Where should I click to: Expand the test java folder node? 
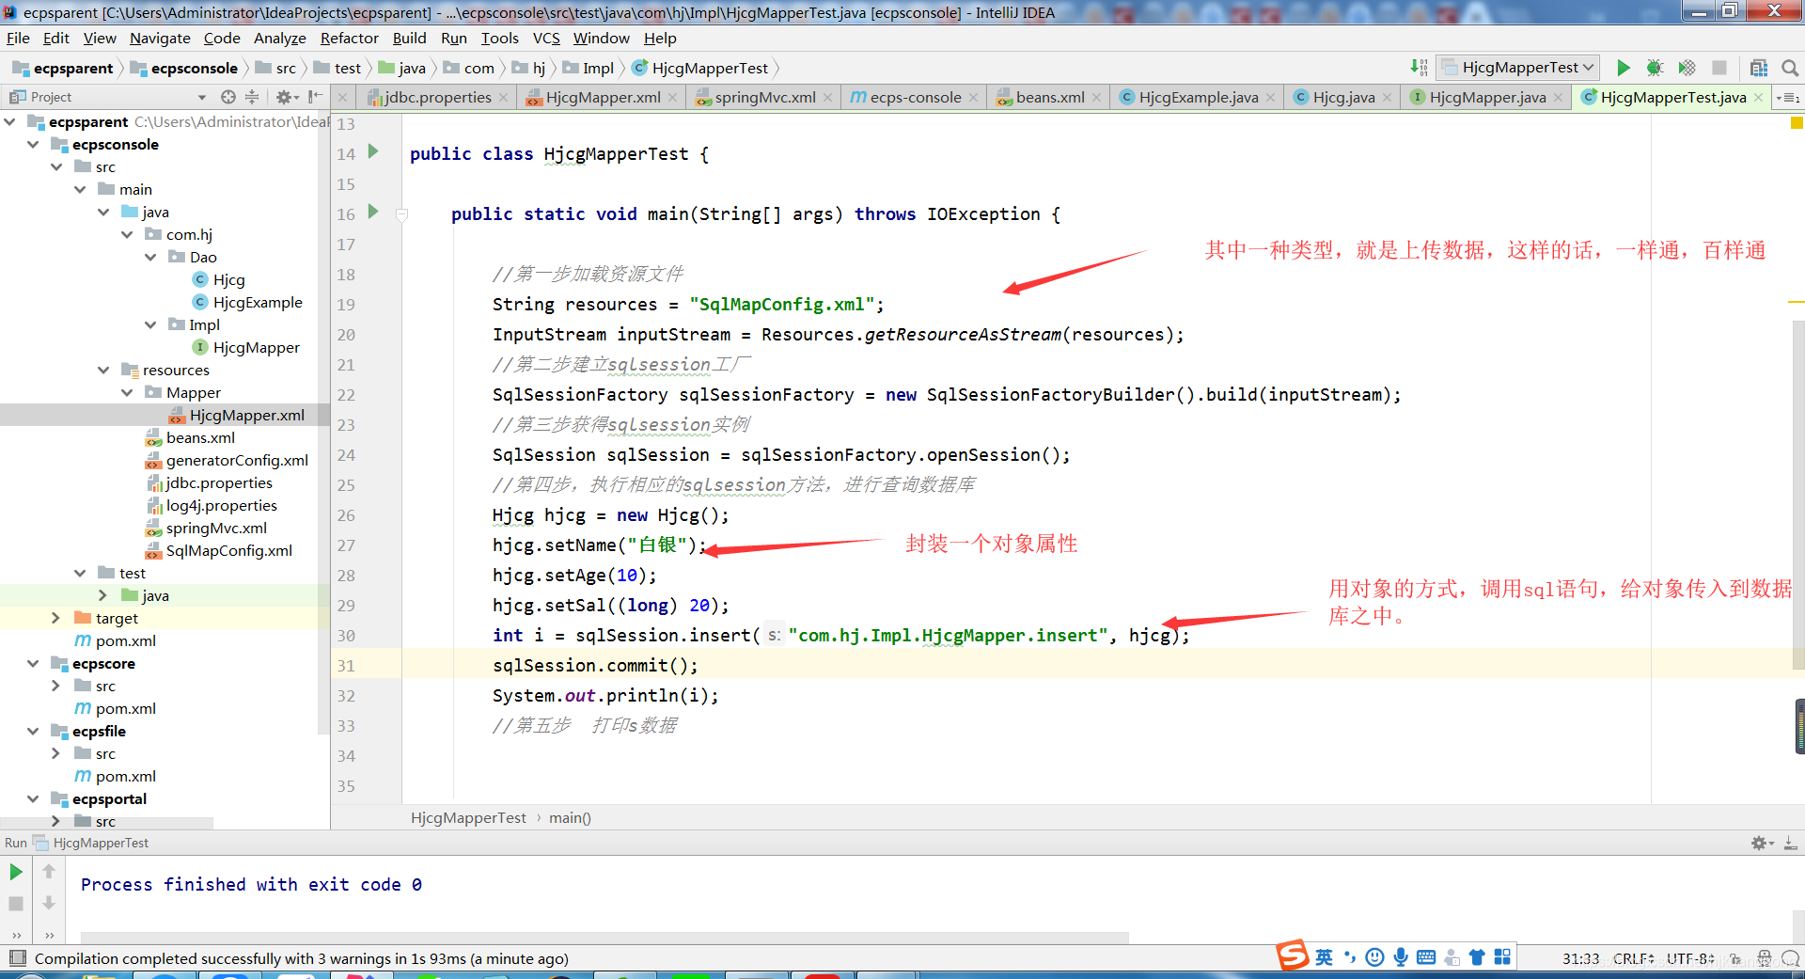tap(103, 595)
